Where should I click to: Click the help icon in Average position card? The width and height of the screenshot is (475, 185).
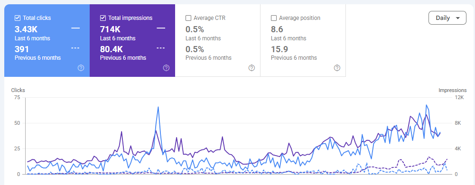click(x=337, y=68)
